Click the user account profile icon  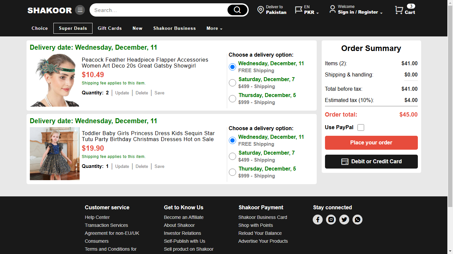coord(332,9)
